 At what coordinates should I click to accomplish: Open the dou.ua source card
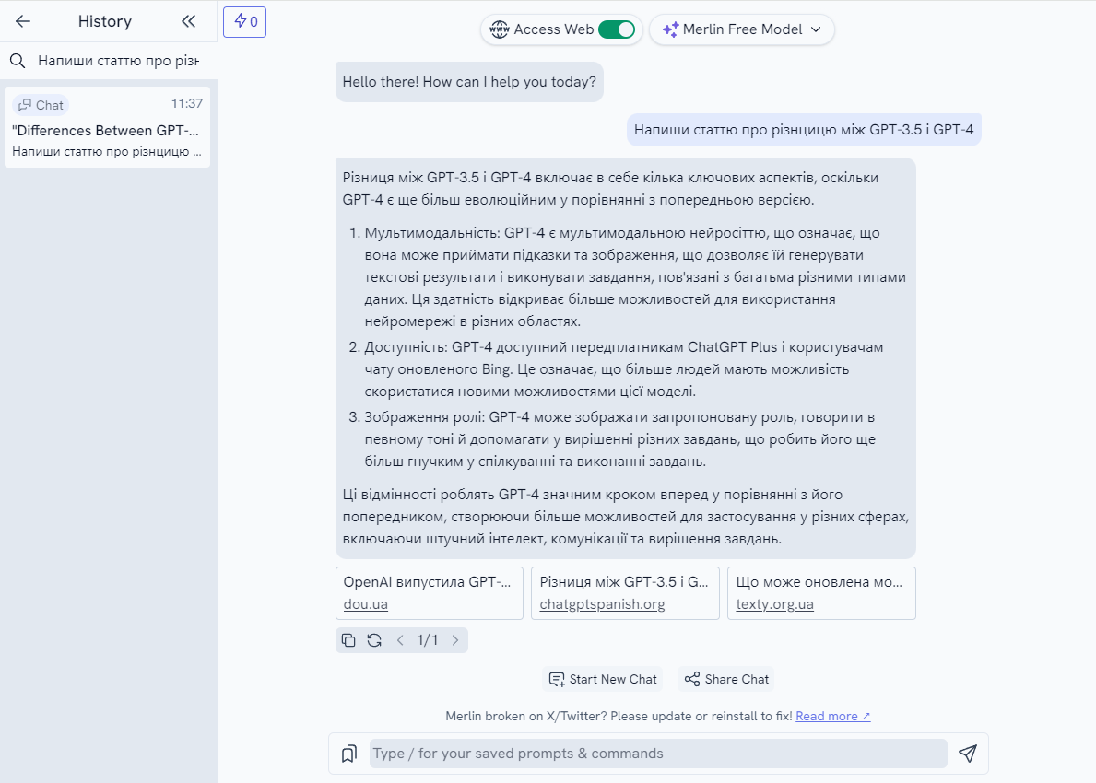tap(430, 593)
